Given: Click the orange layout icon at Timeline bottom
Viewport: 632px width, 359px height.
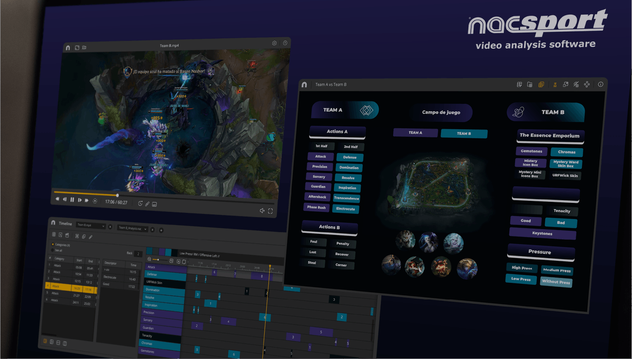Looking at the screenshot, I should click(45, 342).
